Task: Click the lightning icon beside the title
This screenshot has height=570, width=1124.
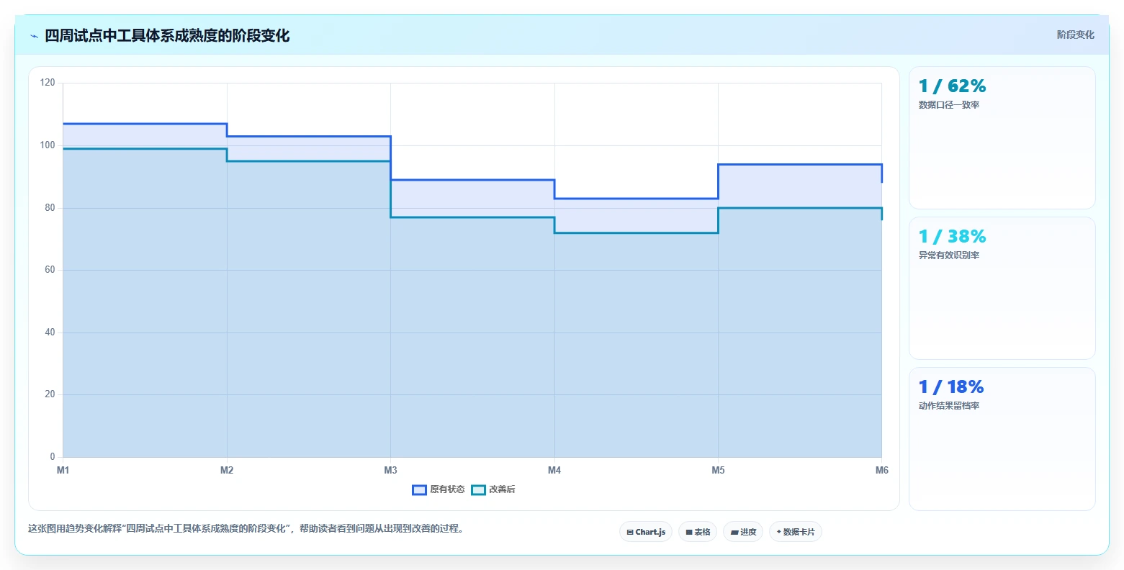Action: (34, 36)
